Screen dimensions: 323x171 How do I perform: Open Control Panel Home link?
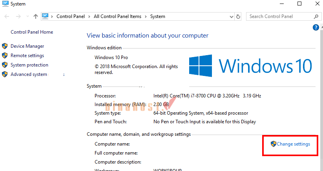[x=32, y=32]
